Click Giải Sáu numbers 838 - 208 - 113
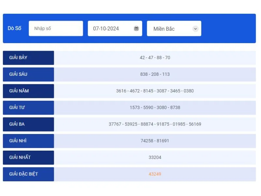The height and width of the screenshot is (196, 261). [155, 74]
